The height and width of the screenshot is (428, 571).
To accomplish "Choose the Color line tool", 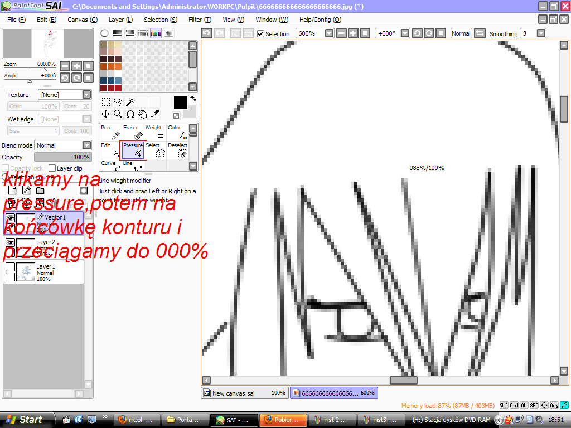I will click(177, 132).
